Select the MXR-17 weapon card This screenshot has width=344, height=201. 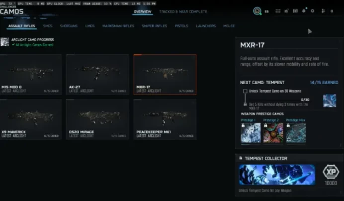165,75
